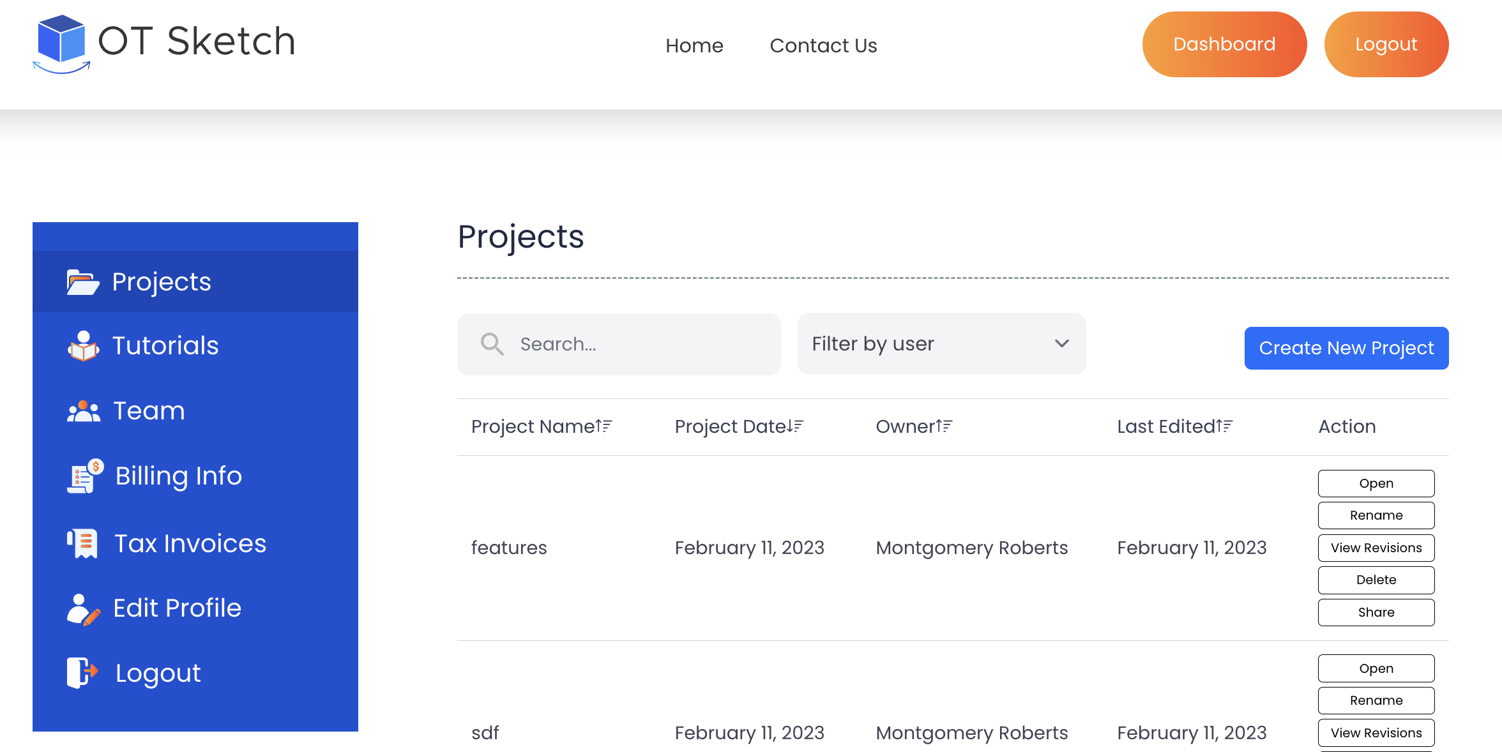Viewport: 1502px width, 752px height.
Task: Click the orange Dashboard button
Action: [1224, 44]
